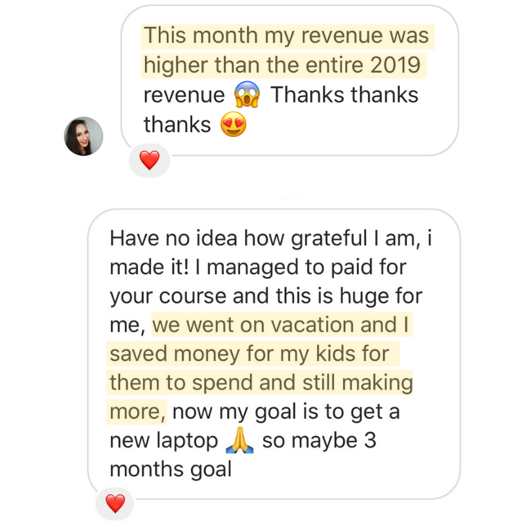Open the sender's profile photo
Viewport: 525px width, 525px height.
tap(83, 136)
